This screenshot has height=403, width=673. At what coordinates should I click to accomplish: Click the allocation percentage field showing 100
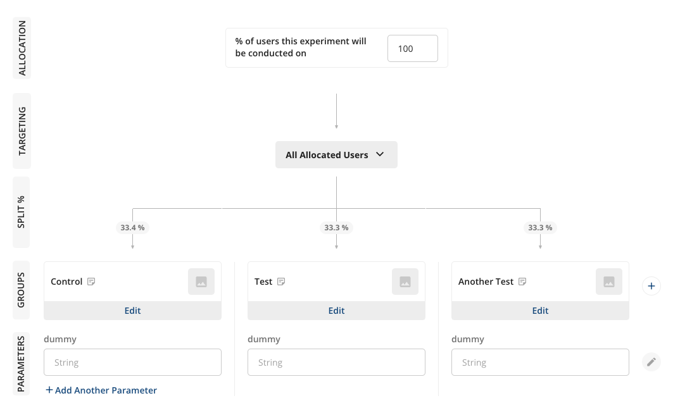(413, 48)
